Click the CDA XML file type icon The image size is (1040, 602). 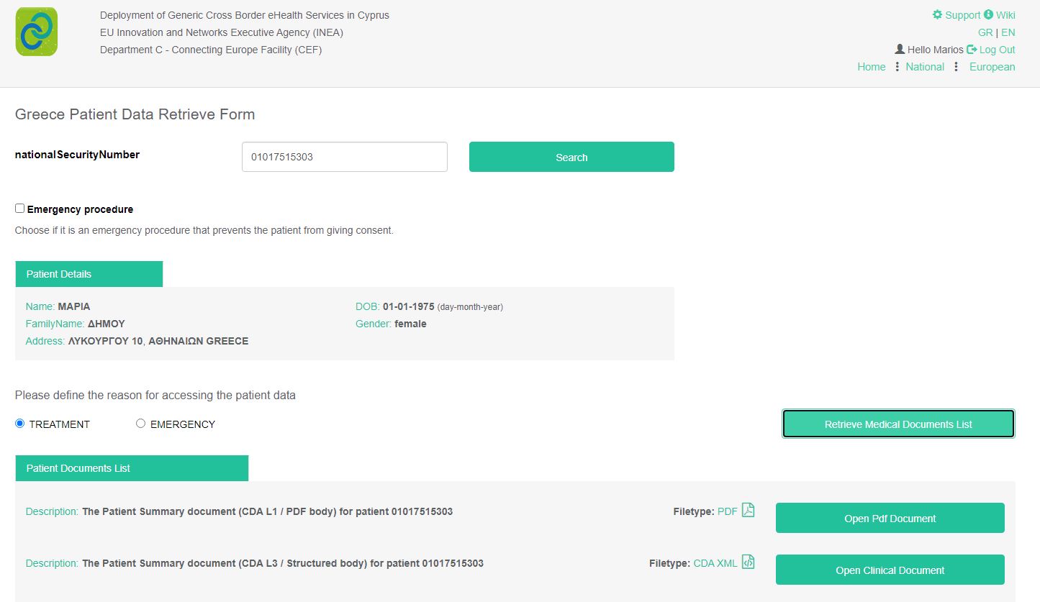tap(749, 562)
